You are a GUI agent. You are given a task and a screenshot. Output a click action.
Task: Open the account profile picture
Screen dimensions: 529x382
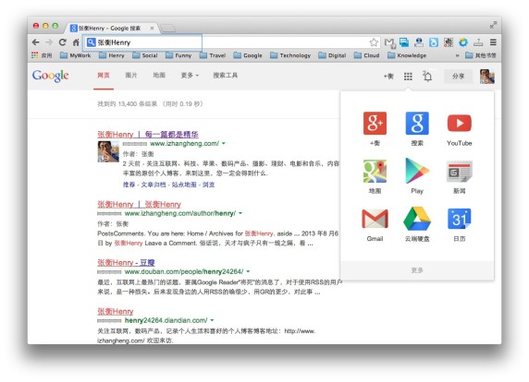[487, 77]
